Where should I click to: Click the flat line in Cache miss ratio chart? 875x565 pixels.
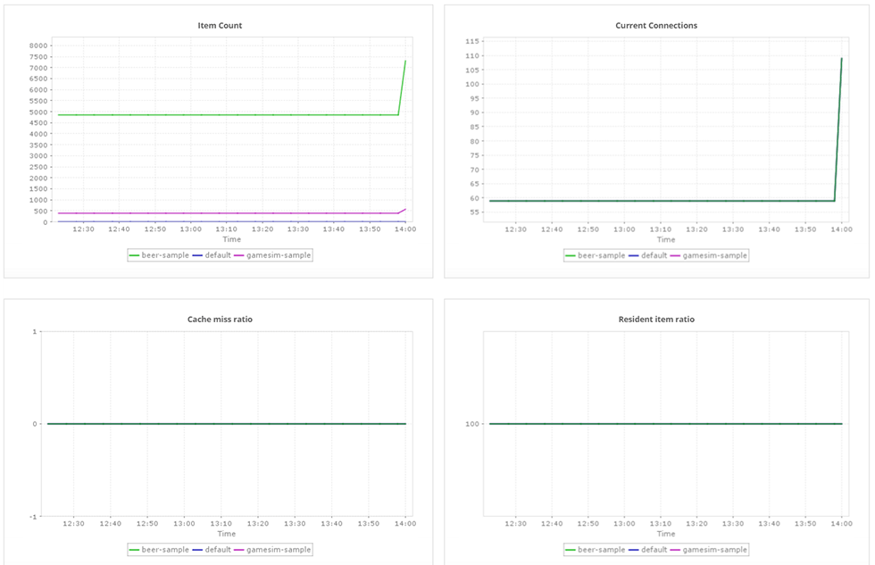[x=227, y=424]
